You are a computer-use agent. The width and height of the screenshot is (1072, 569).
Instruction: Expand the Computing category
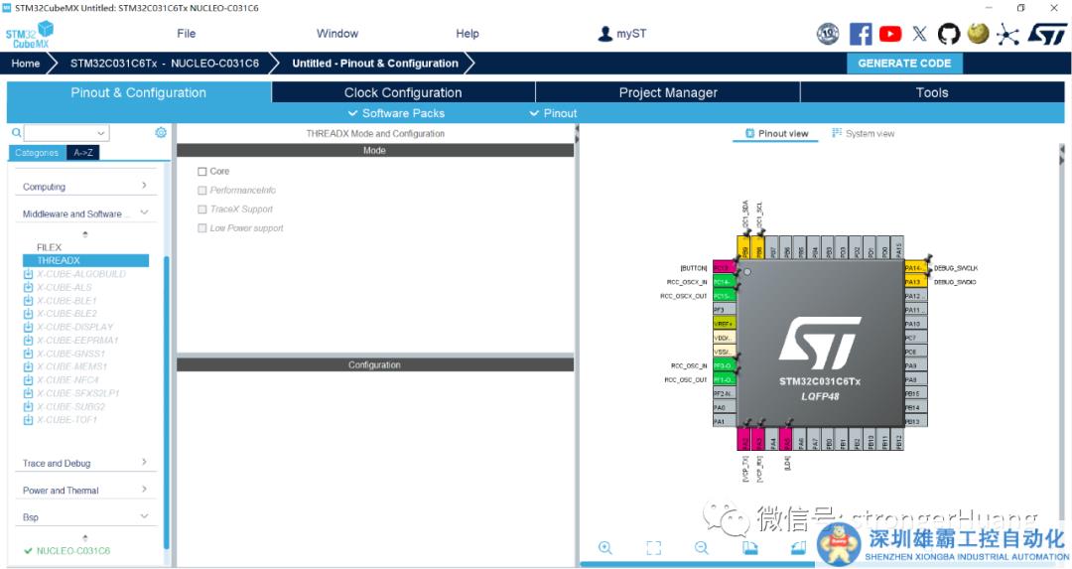(x=85, y=187)
